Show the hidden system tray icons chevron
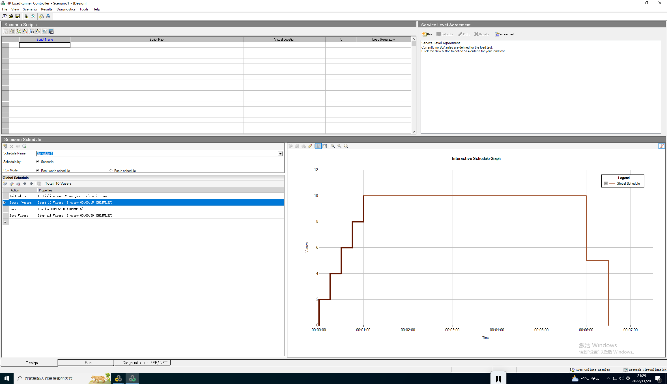Screen dimensions: 667x384 coord(608,378)
